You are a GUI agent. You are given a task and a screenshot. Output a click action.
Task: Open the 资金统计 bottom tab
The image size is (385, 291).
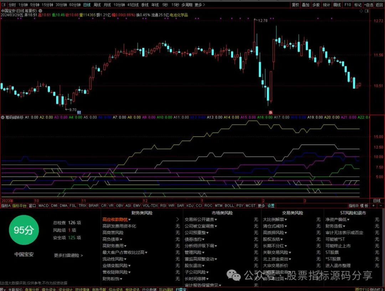66,289
